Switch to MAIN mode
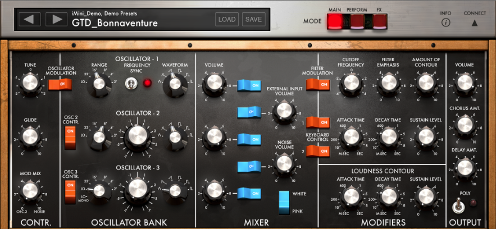496x229 pixels. [x=335, y=21]
